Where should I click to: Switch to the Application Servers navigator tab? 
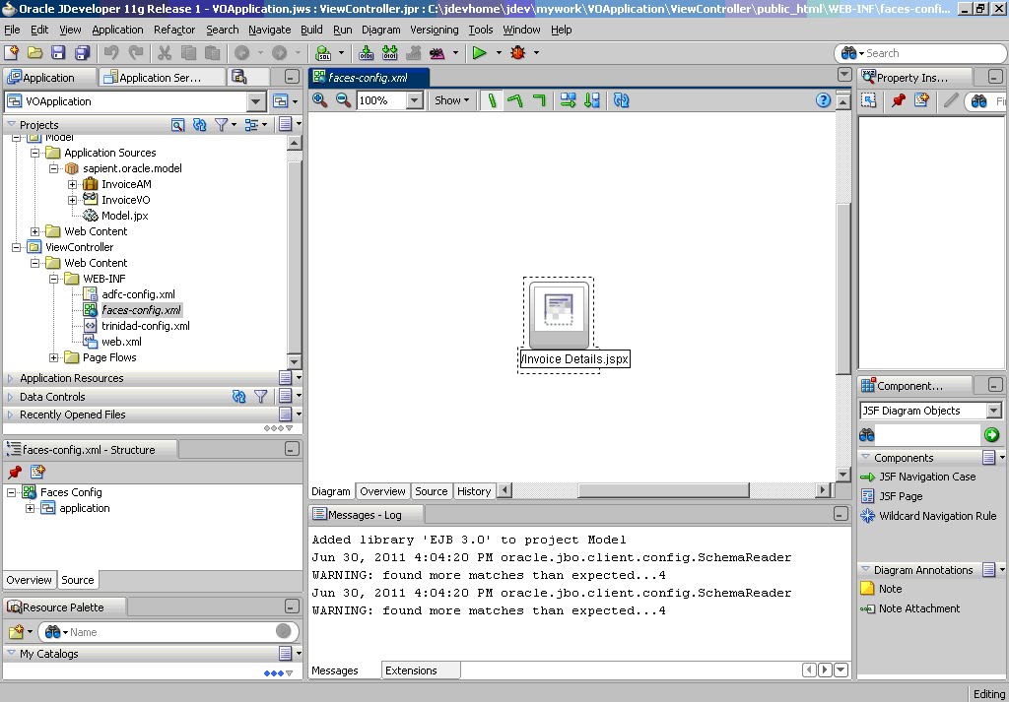[161, 78]
